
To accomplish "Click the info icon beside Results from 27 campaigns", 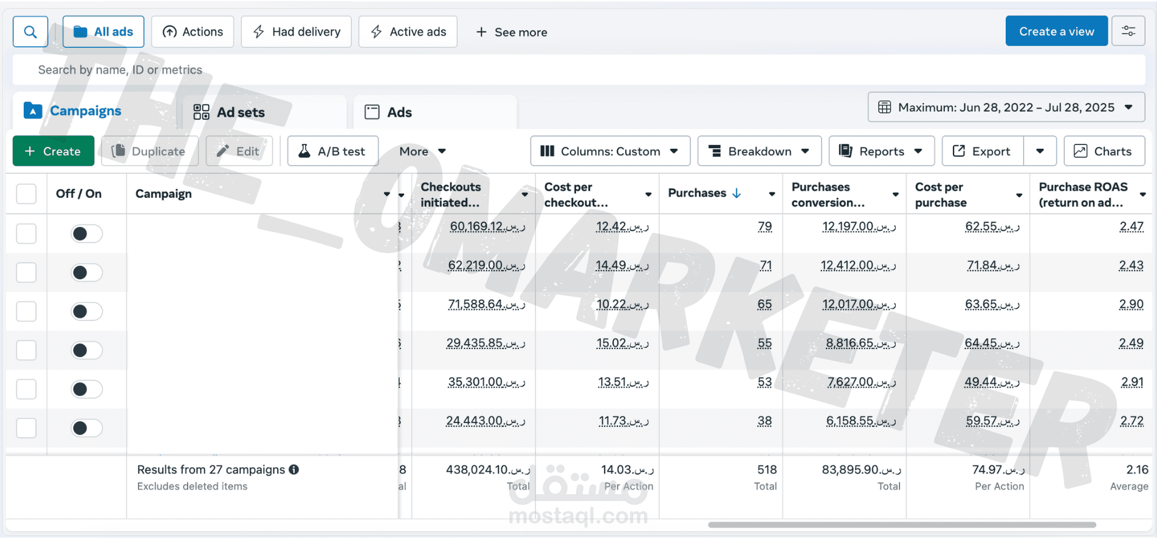I will (294, 469).
